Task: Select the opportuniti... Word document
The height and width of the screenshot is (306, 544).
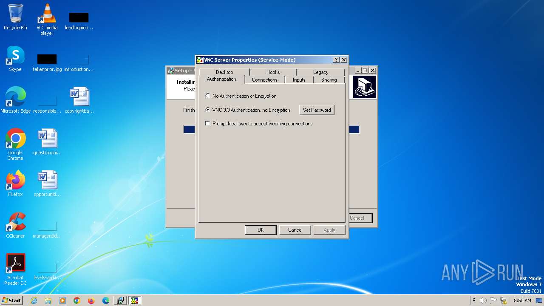Action: click(x=47, y=183)
